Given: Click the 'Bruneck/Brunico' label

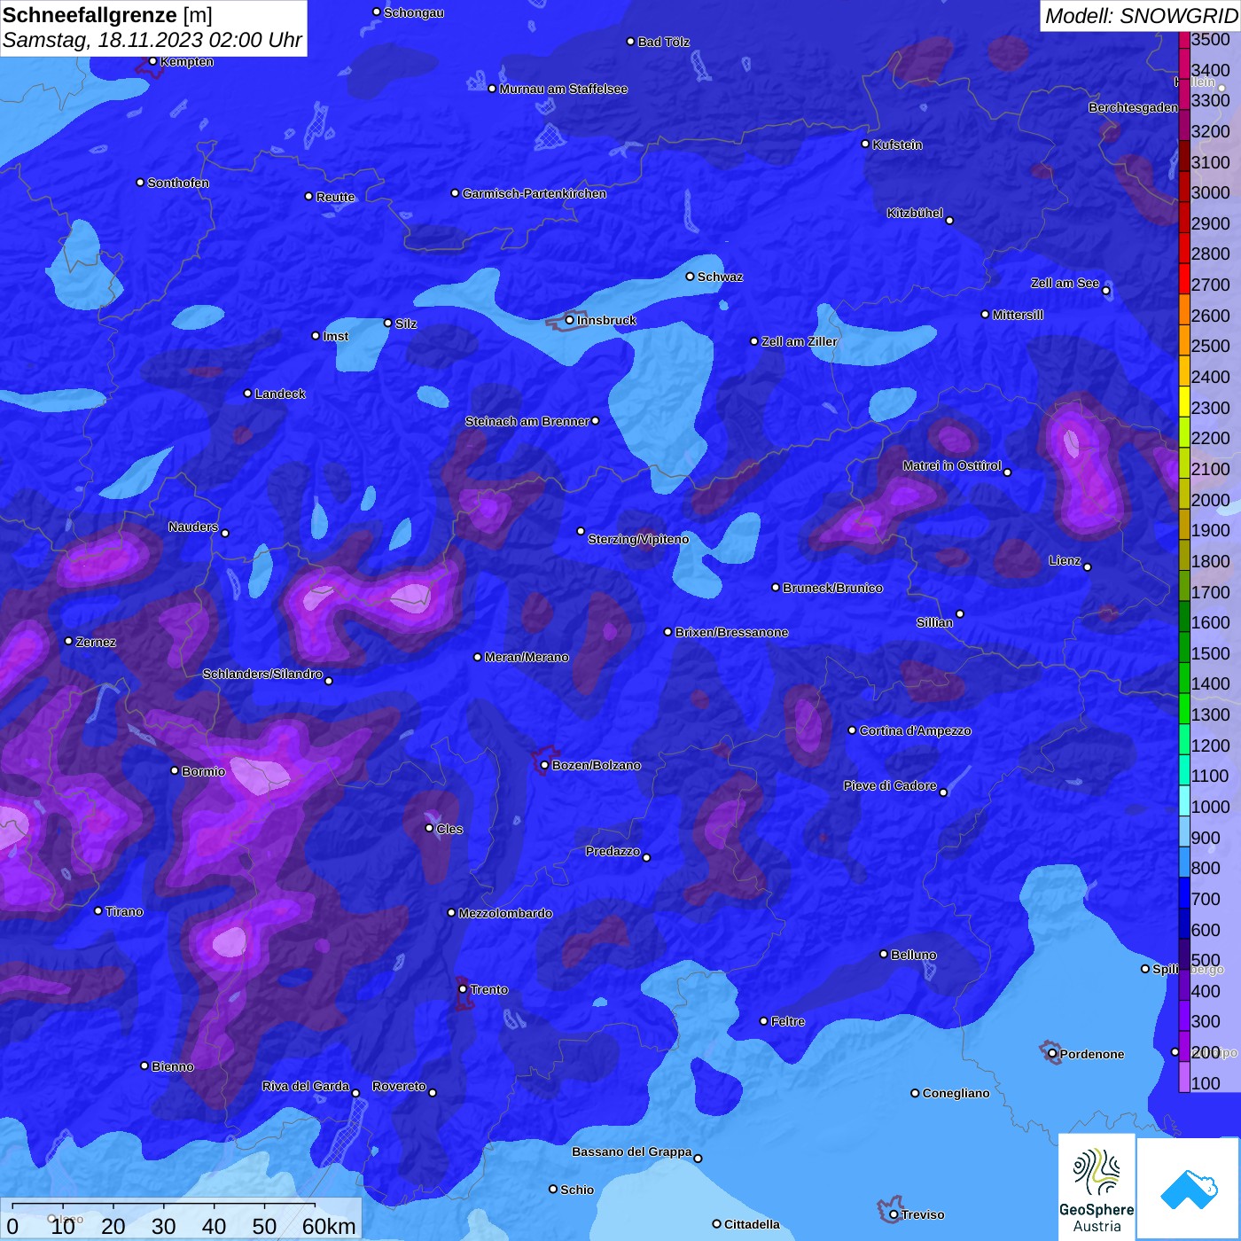Looking at the screenshot, I should coord(832,588).
